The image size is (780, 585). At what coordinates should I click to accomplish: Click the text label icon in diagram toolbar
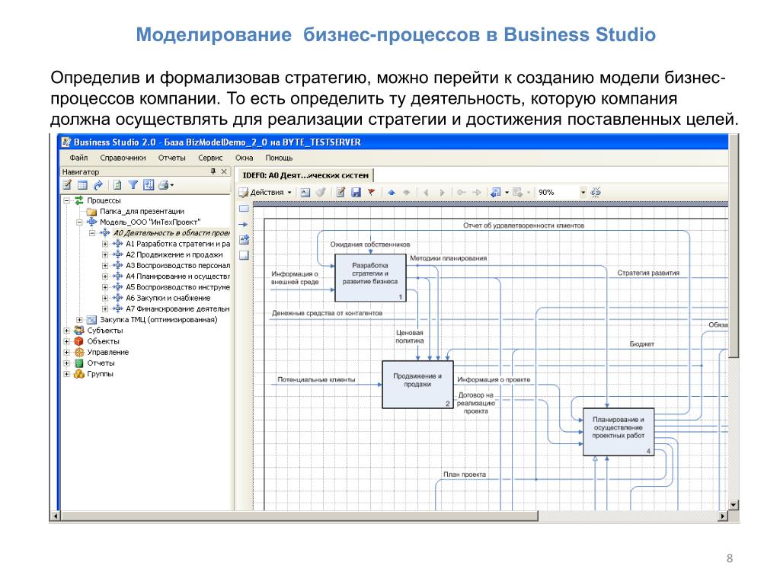click(305, 193)
